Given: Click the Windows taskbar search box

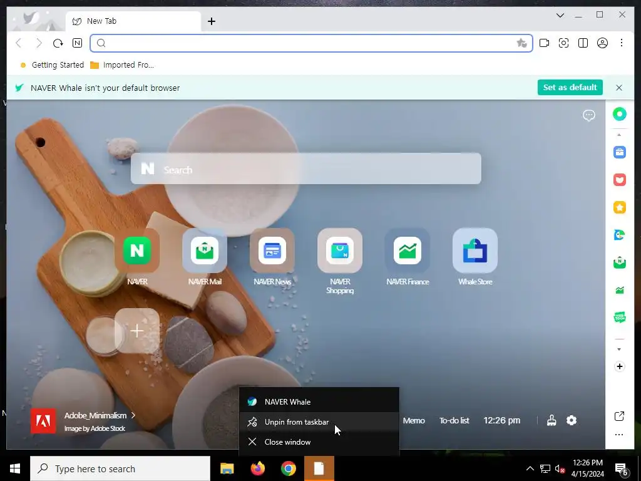Looking at the screenshot, I should (120, 468).
